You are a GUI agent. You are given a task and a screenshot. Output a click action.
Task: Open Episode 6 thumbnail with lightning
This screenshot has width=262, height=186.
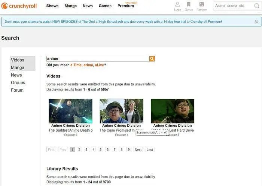70,111
